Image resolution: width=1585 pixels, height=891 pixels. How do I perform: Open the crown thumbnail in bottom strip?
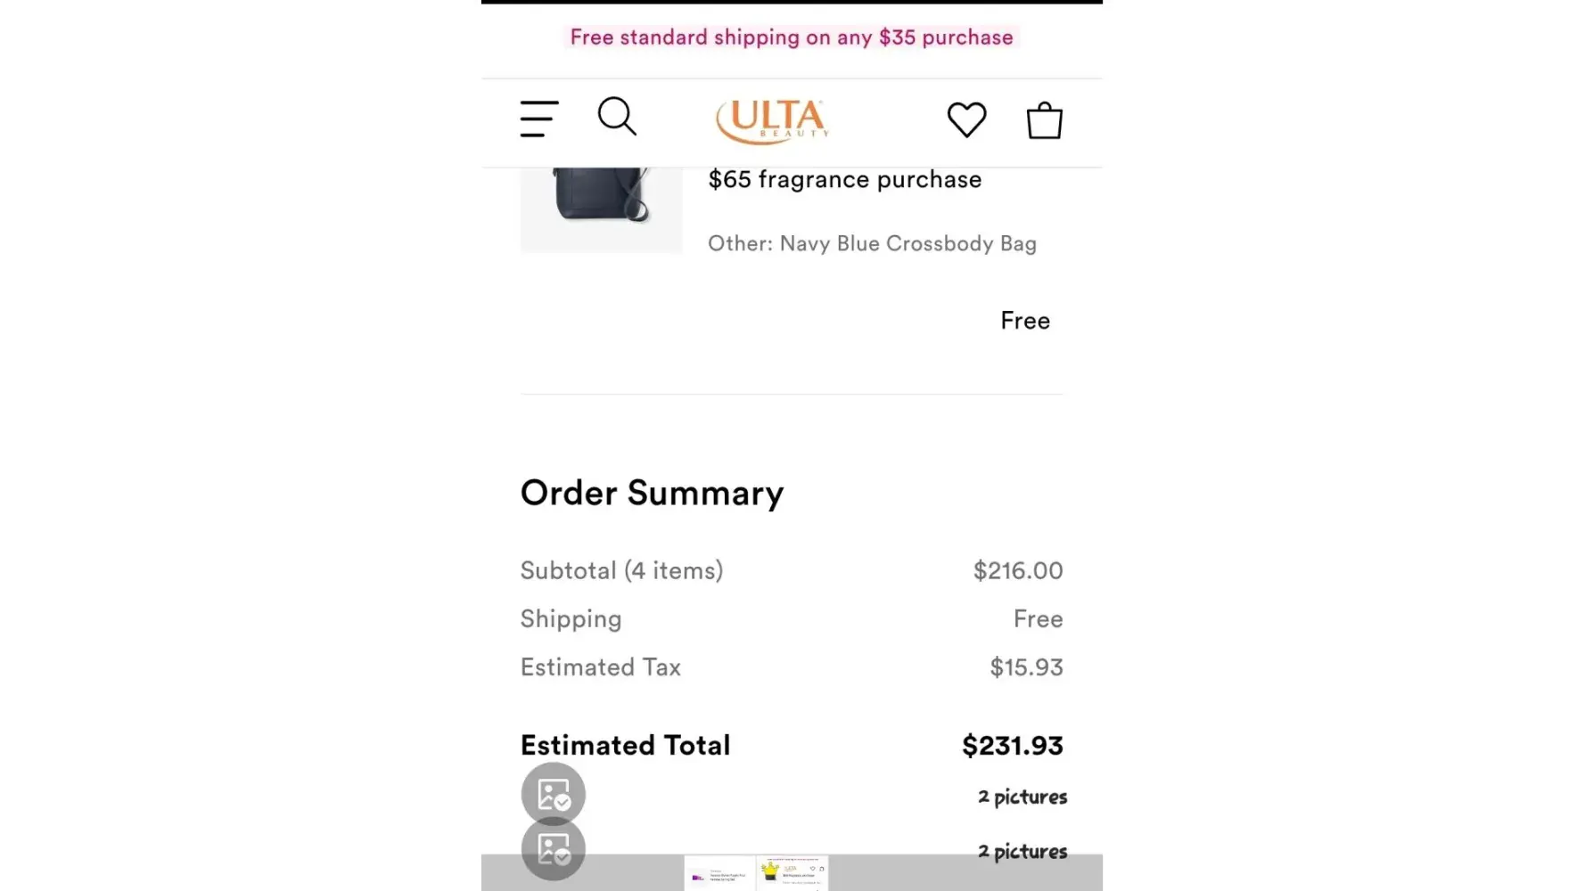coord(792,873)
